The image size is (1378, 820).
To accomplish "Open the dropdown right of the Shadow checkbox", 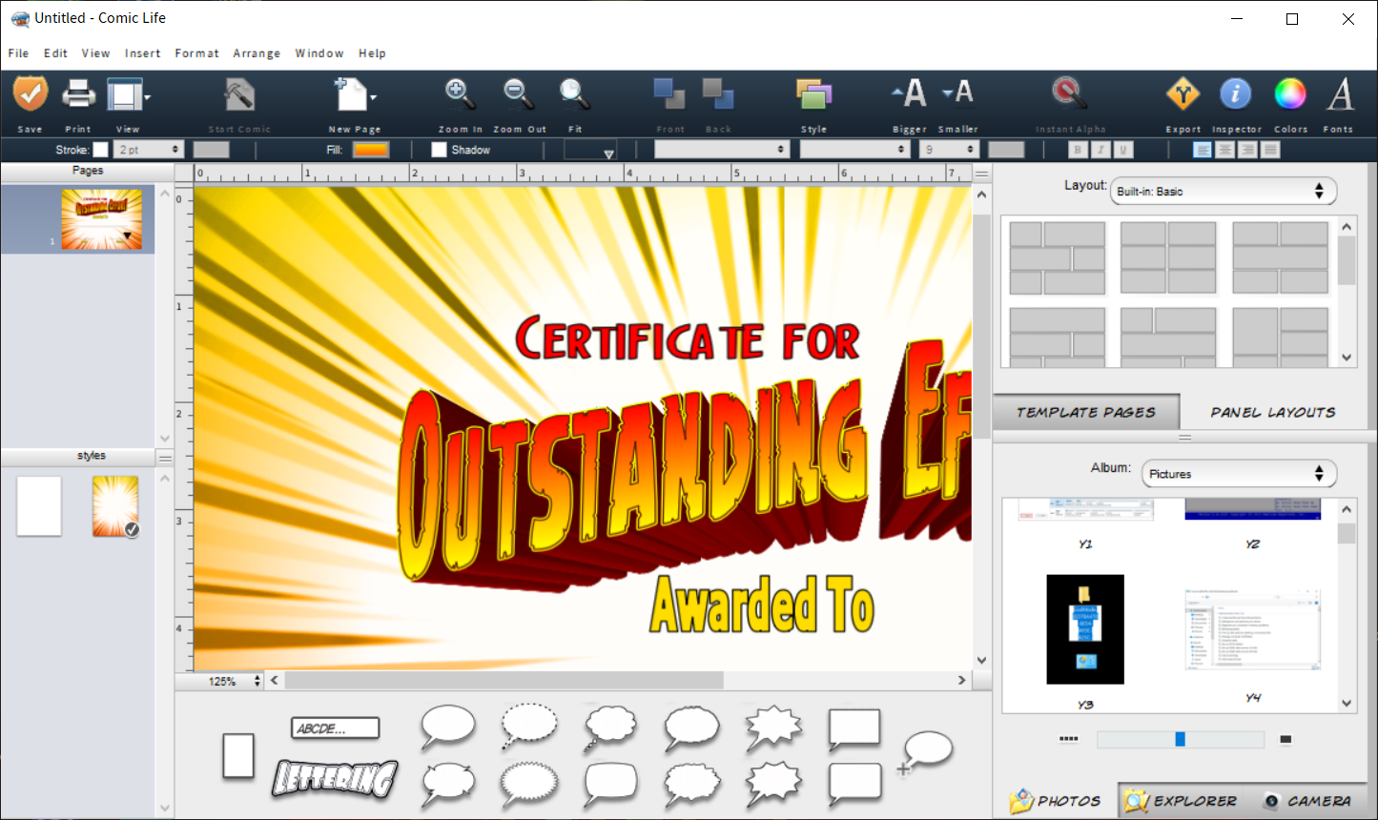I will pos(590,150).
